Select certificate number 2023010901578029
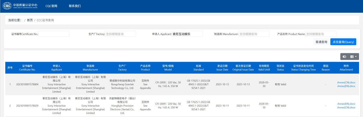363x117 pixels. [27, 106]
